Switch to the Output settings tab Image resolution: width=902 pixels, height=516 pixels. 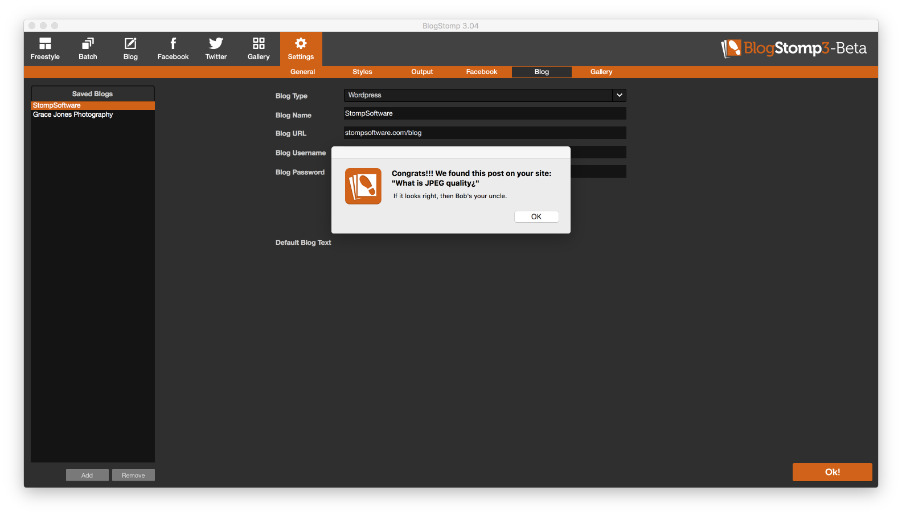pyautogui.click(x=422, y=72)
